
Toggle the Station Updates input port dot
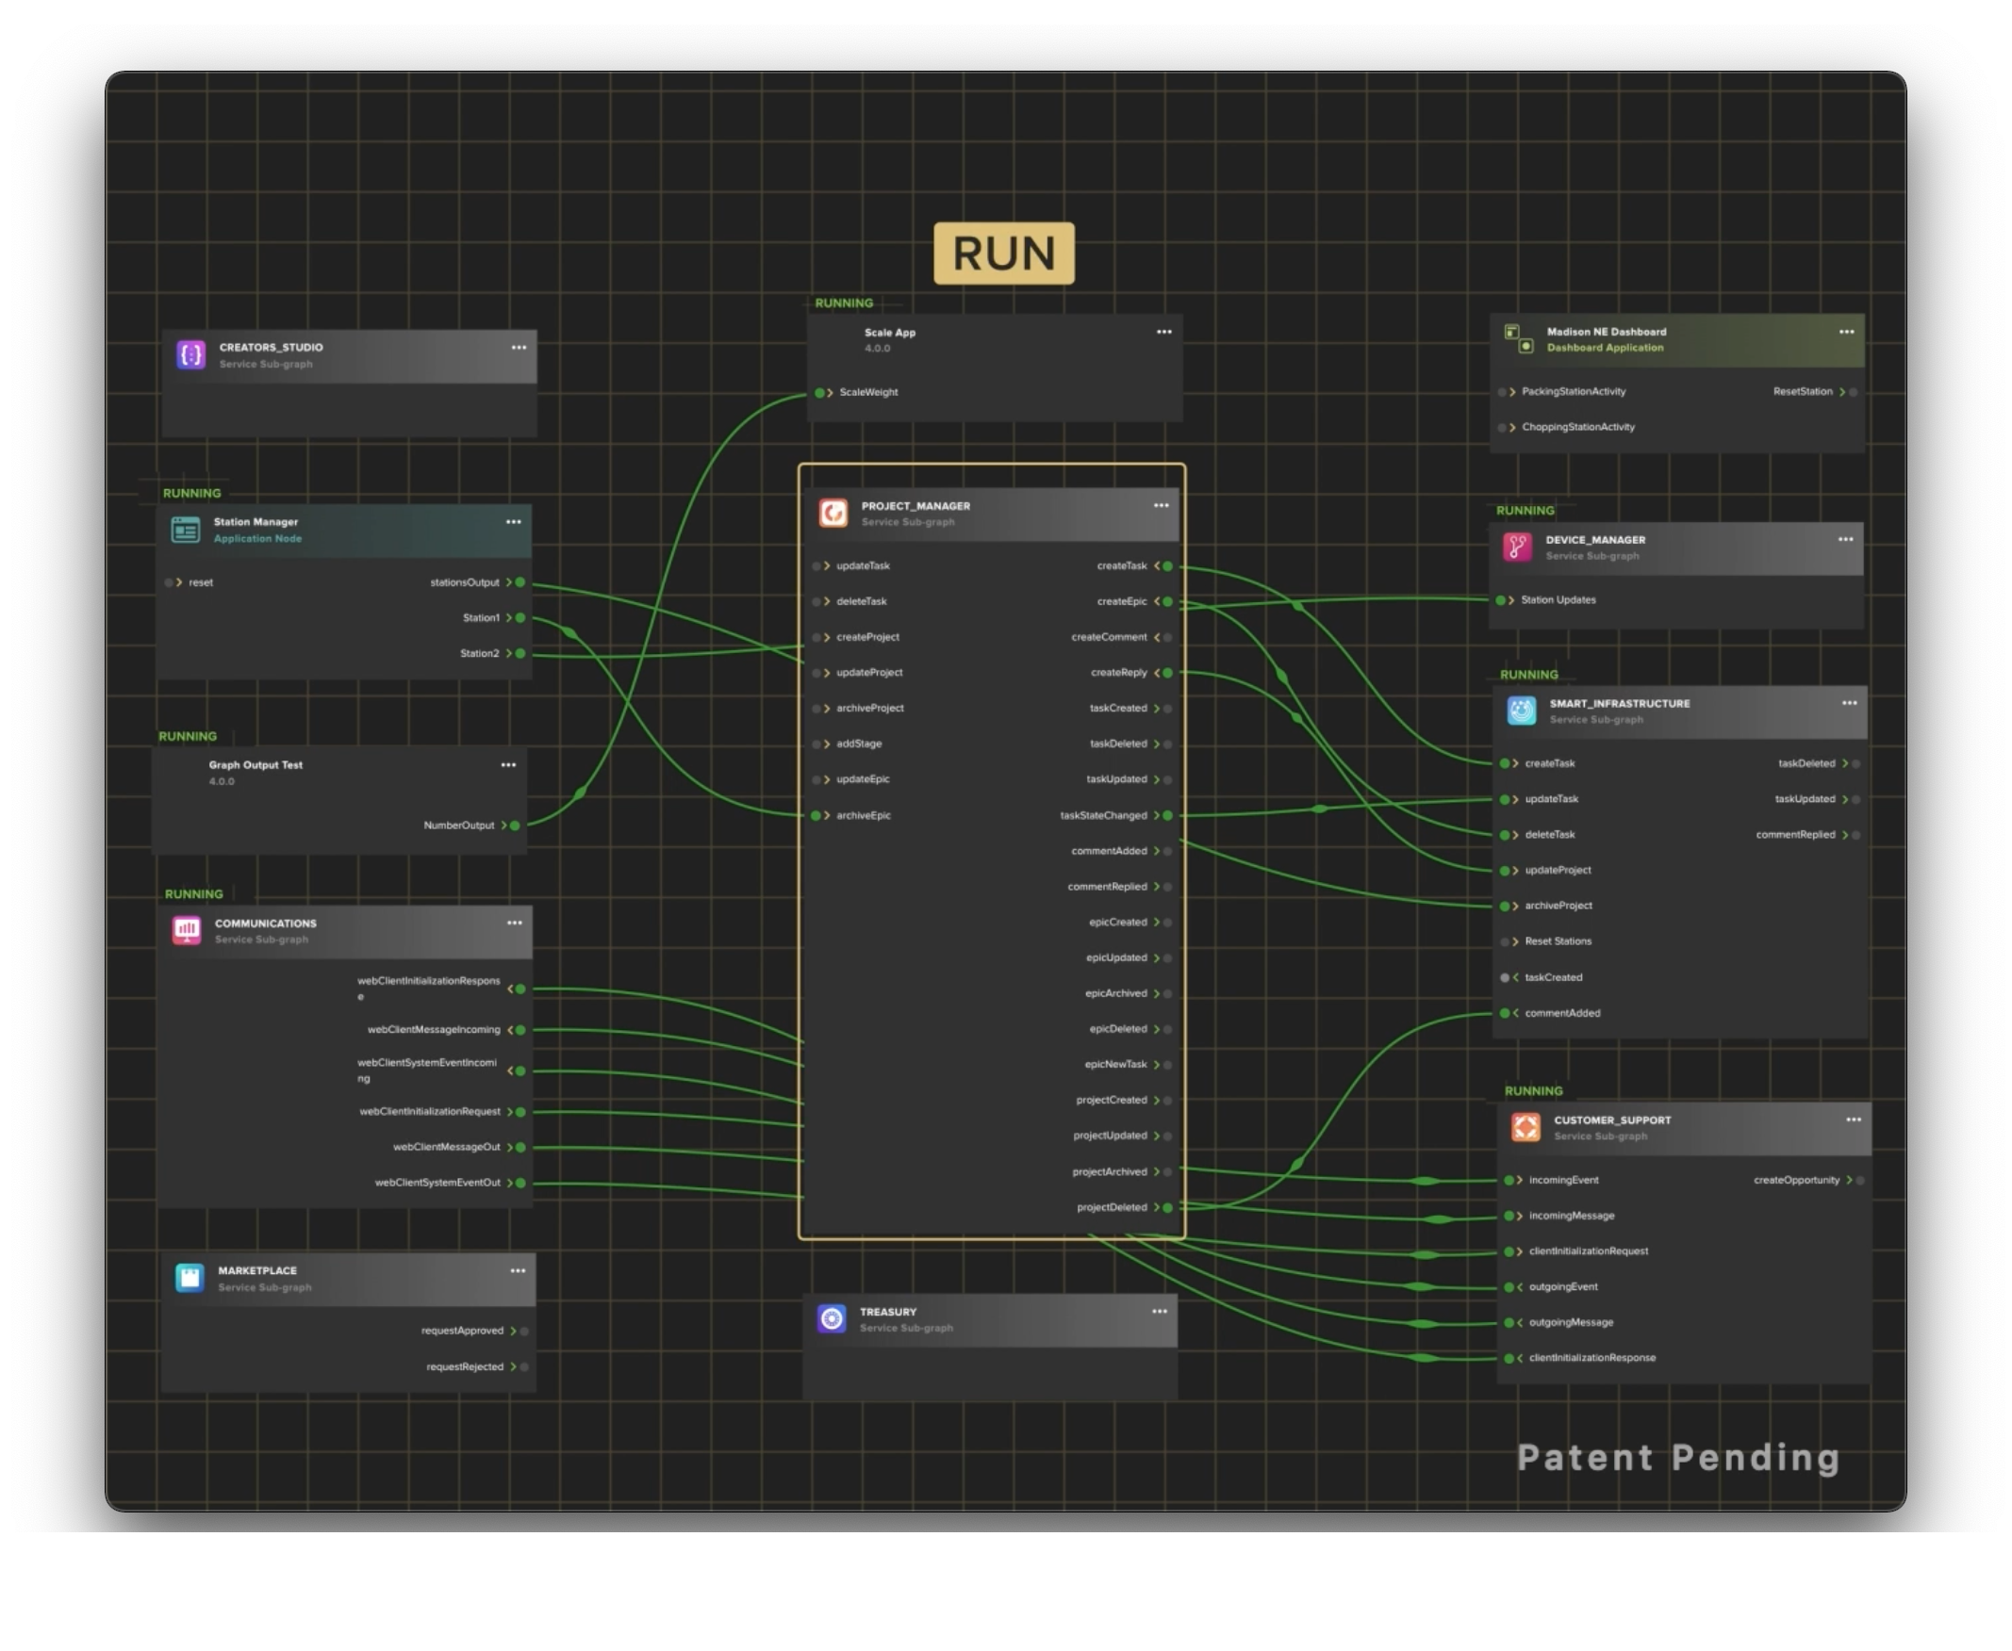1501,600
